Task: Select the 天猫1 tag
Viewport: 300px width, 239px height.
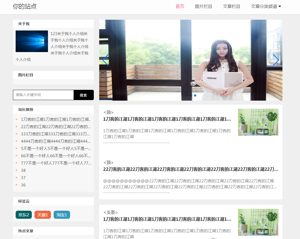Action: tap(43, 215)
